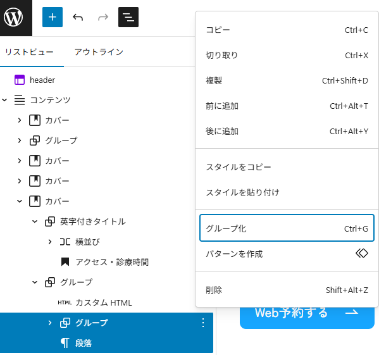Click the Web予約する button
Screen dimensions: 379x355
[x=307, y=317]
